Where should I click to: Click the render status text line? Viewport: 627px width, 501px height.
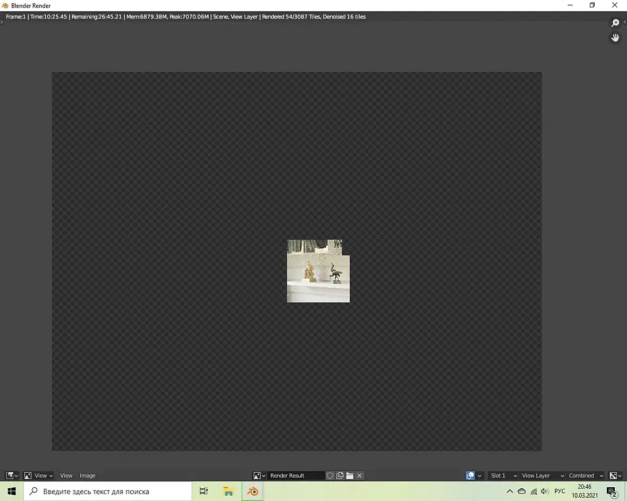(185, 17)
